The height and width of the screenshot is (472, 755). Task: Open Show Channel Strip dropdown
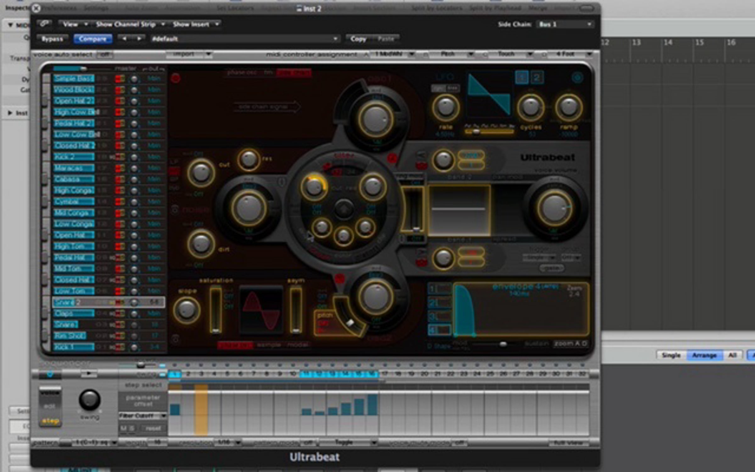(x=130, y=24)
